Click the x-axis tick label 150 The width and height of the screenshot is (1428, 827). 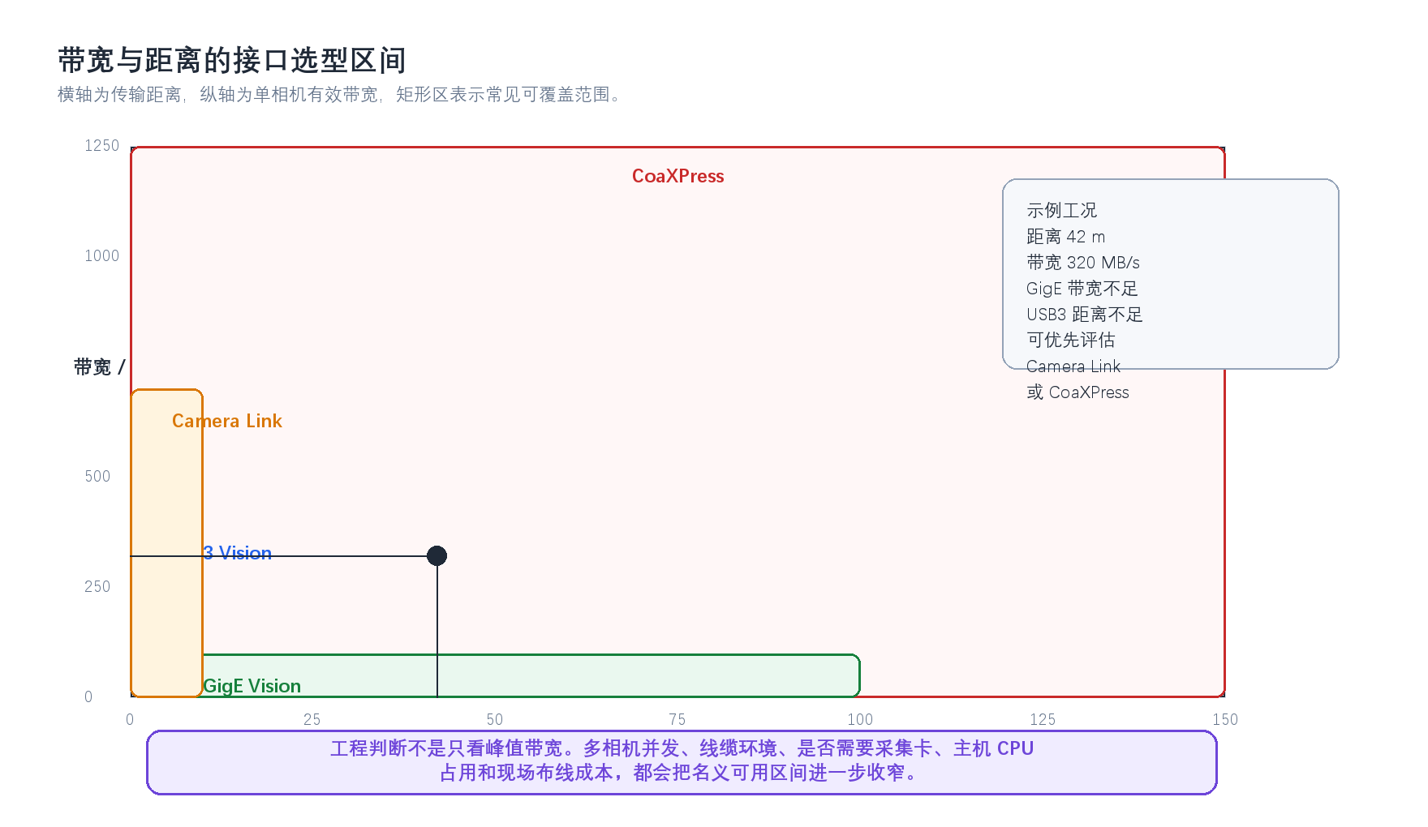point(1225,719)
